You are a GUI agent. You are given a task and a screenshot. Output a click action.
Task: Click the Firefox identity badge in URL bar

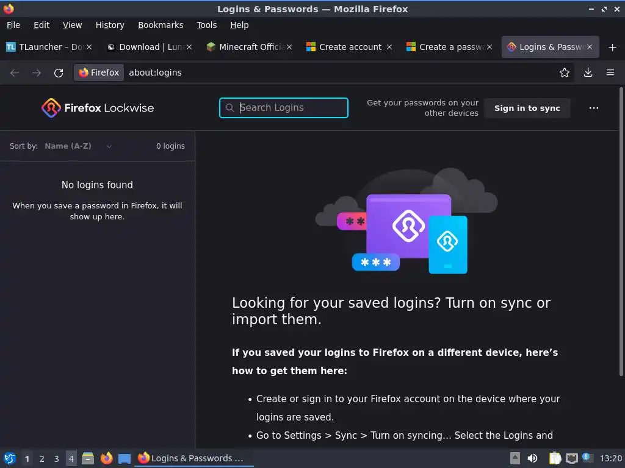[99, 73]
